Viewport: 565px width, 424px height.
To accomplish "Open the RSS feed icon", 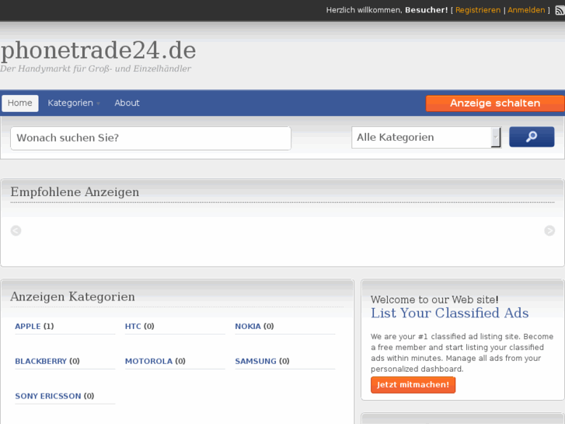I will [x=560, y=10].
